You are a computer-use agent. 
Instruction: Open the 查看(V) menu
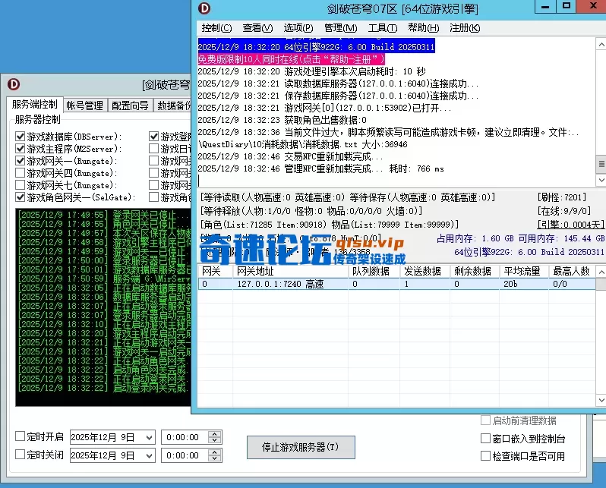[x=257, y=28]
